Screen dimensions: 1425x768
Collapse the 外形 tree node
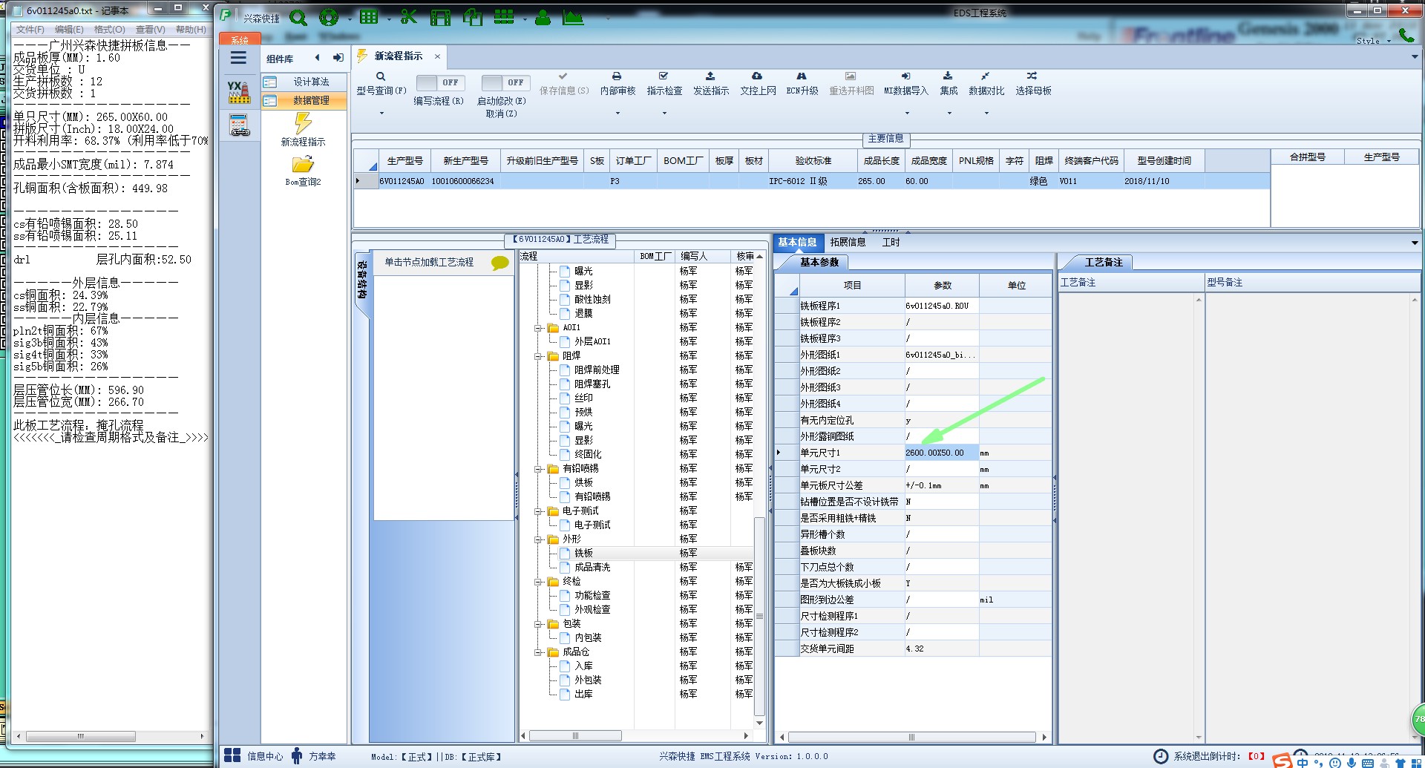[539, 539]
